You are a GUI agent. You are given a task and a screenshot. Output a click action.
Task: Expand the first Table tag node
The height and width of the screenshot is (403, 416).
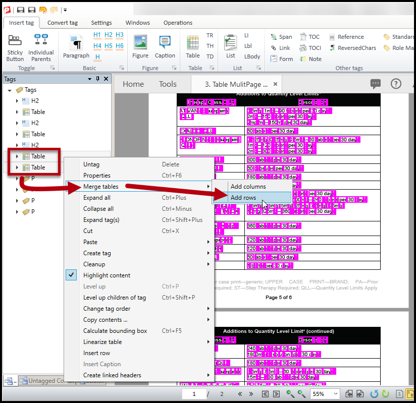click(x=17, y=112)
